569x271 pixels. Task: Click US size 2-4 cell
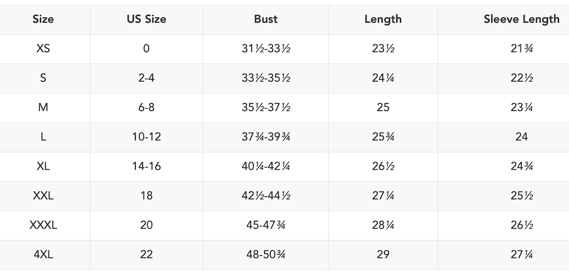click(x=146, y=78)
